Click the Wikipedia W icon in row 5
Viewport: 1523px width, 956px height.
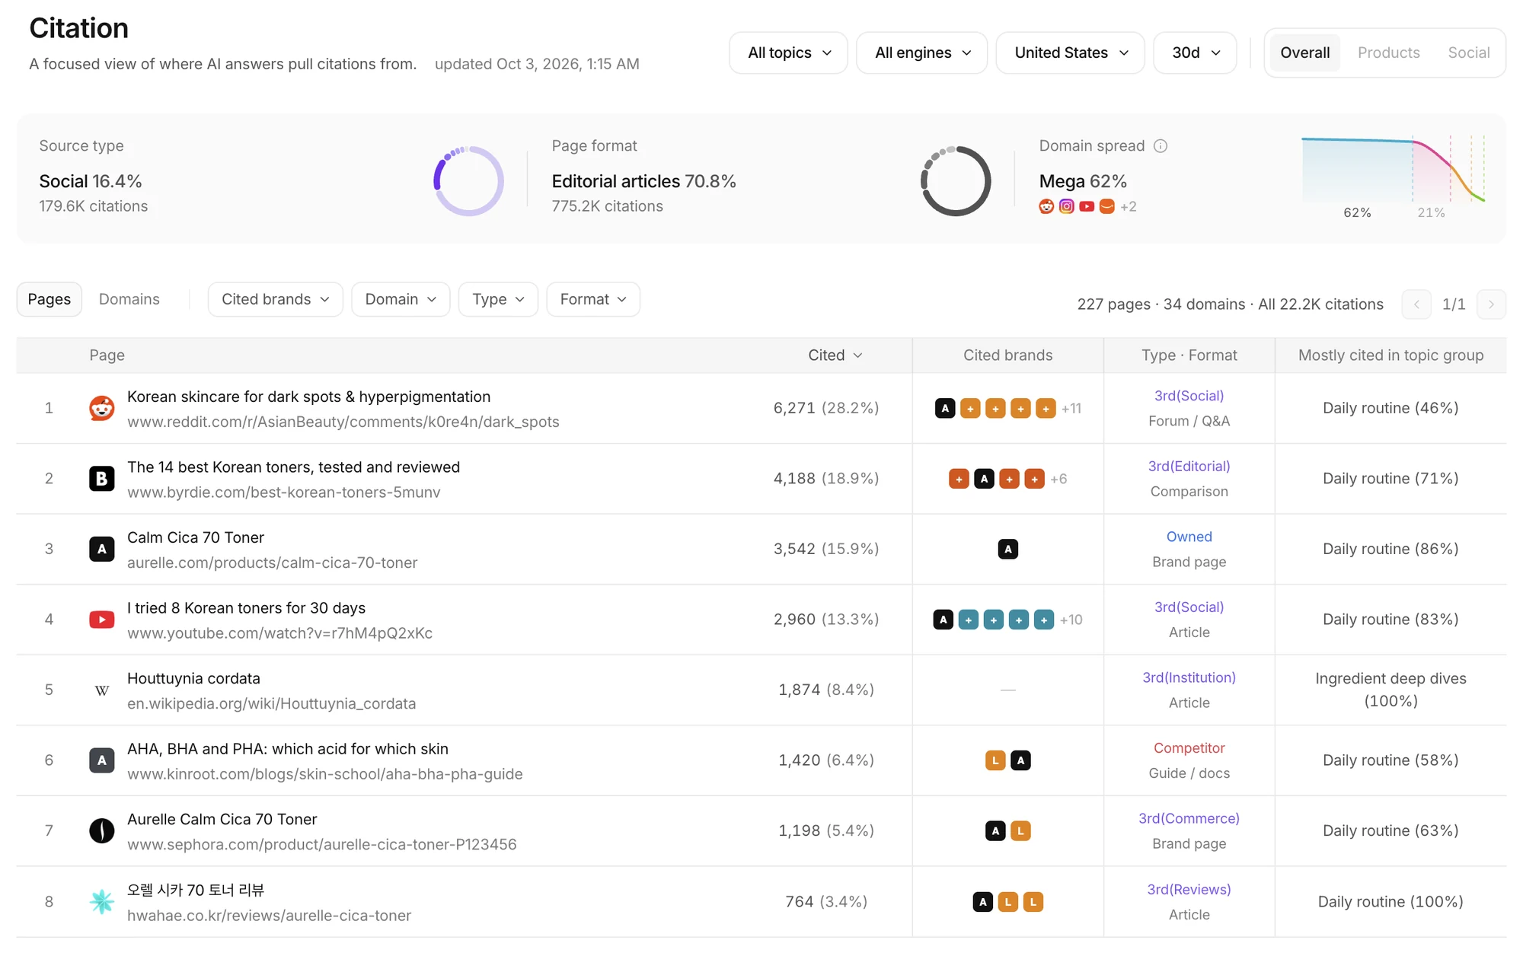pyautogui.click(x=102, y=690)
